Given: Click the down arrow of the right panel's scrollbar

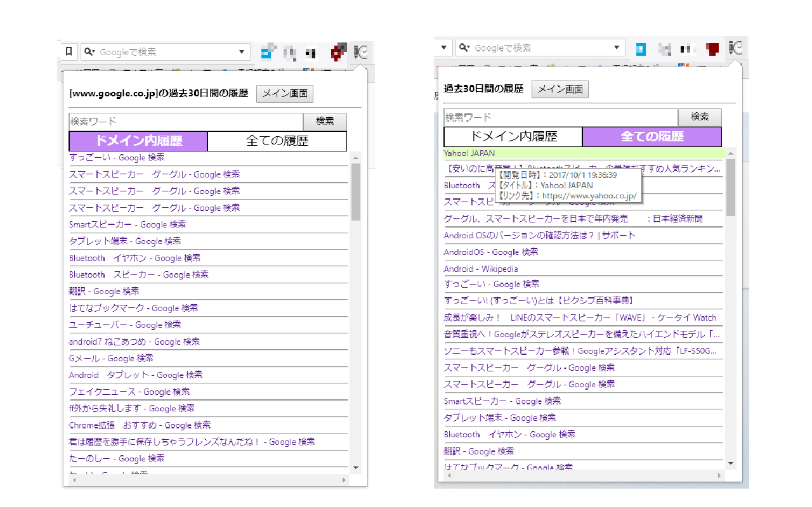Looking at the screenshot, I should [731, 463].
